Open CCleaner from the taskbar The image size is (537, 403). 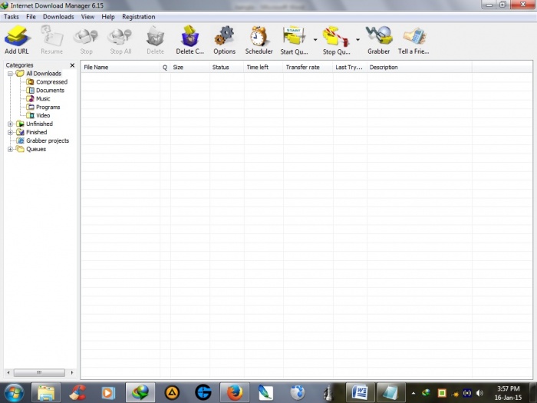pos(77,393)
